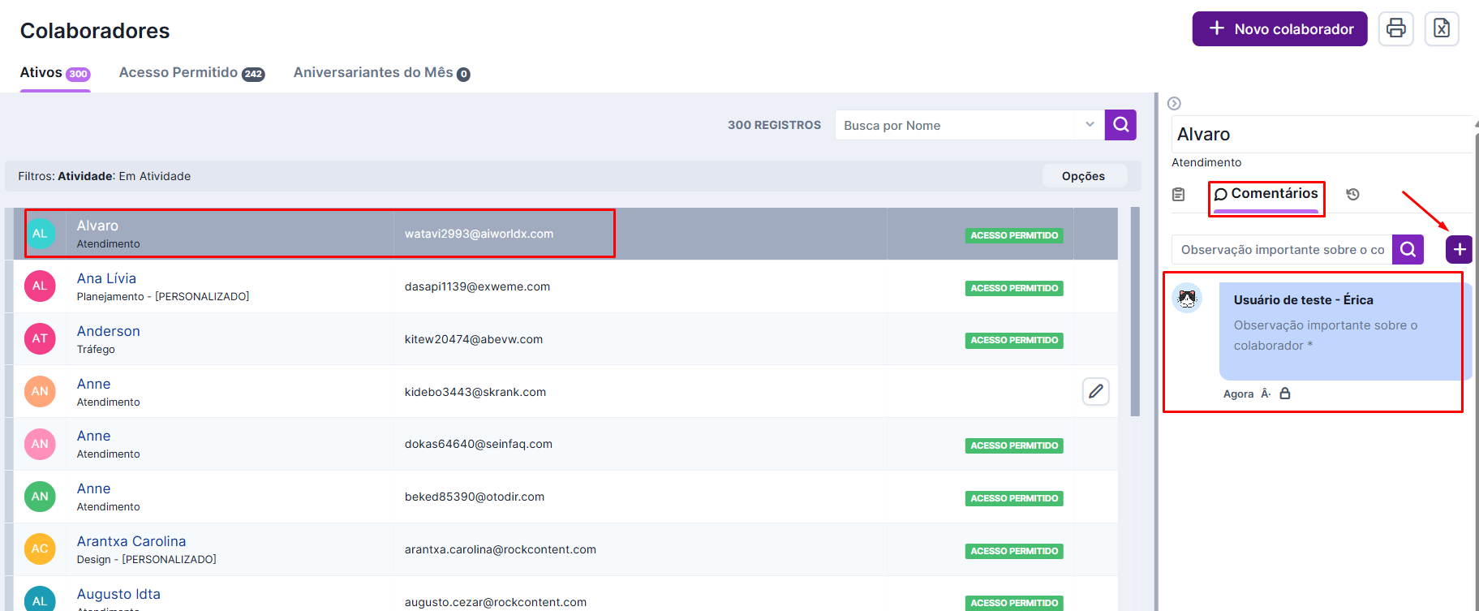Image resolution: width=1479 pixels, height=611 pixels.
Task: Export collaborators to Excel file
Action: (1442, 28)
